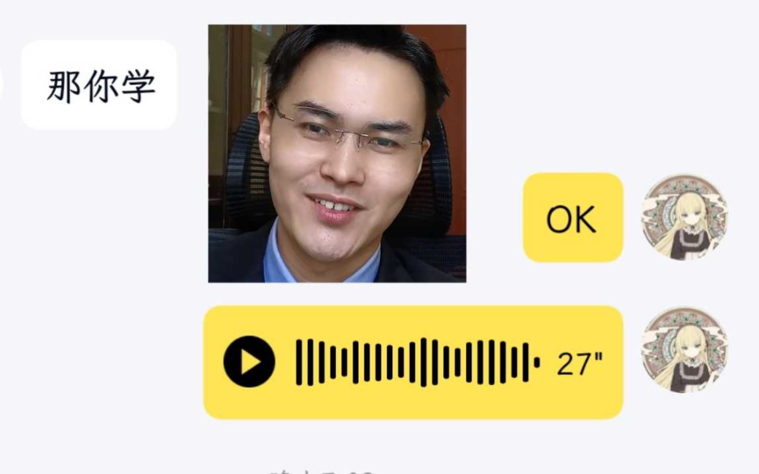This screenshot has height=474, width=759.
Task: Click the 27" duration label on voice message
Action: point(580,364)
